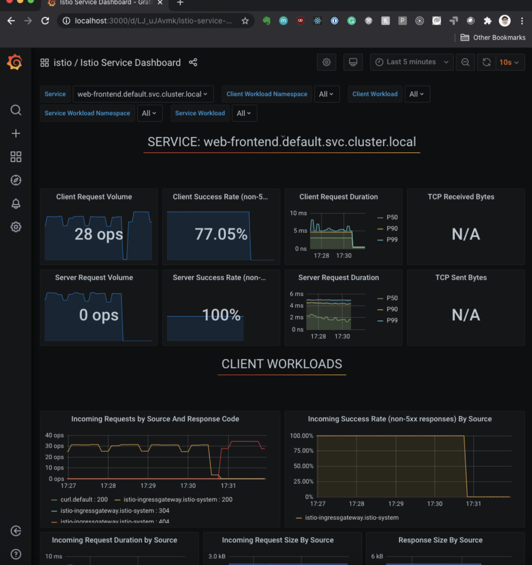Image resolution: width=532 pixels, height=565 pixels.
Task: Cycle view mode with monitor icon
Action: (x=353, y=62)
